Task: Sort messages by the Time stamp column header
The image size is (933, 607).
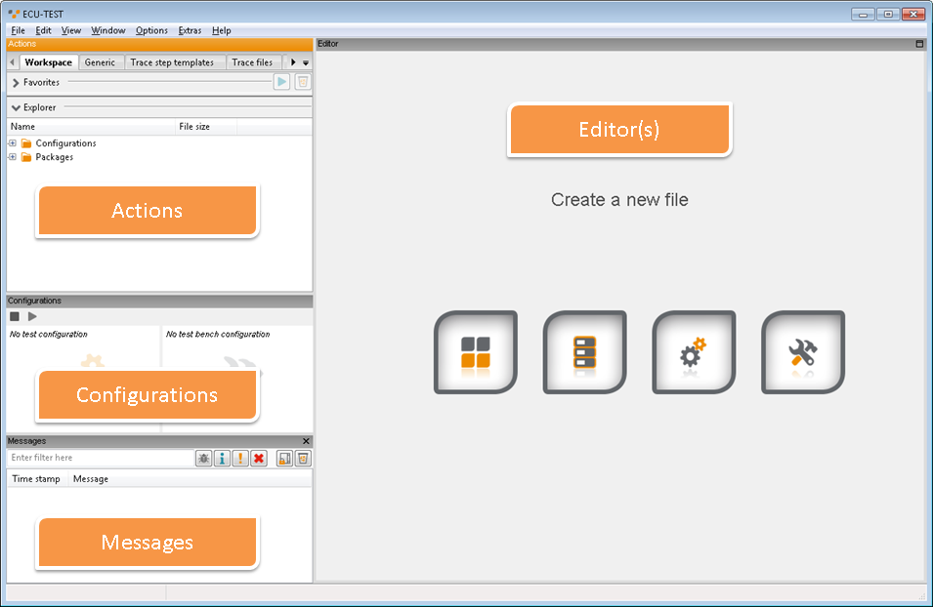Action: pyautogui.click(x=36, y=479)
